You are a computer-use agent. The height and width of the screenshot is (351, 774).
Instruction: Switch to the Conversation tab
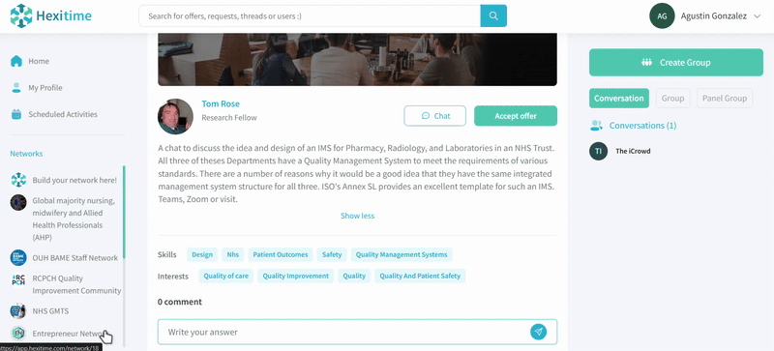click(619, 99)
